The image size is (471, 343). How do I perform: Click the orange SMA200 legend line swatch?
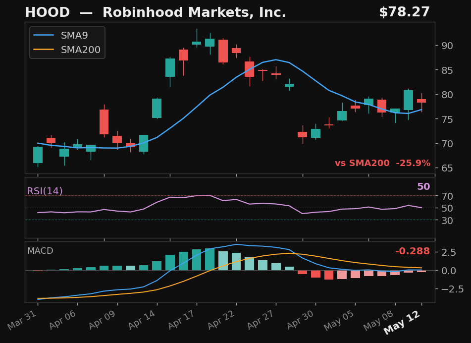[x=44, y=50]
